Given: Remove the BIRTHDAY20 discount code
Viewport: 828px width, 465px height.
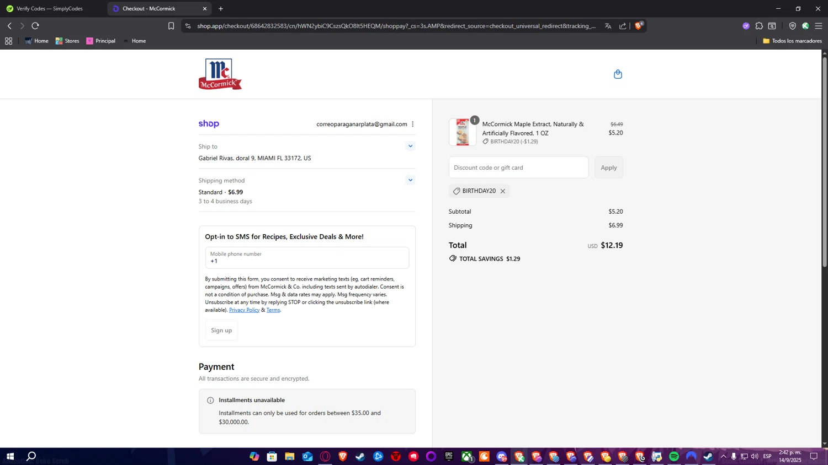Looking at the screenshot, I should pos(503,191).
